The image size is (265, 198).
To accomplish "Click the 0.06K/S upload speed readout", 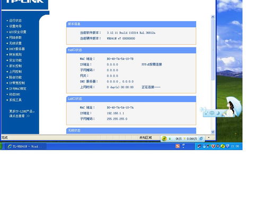I will (192, 139).
